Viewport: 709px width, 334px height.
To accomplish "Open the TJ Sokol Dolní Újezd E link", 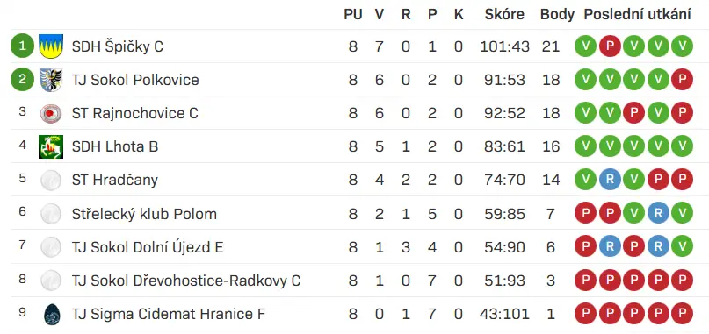I will [x=148, y=247].
